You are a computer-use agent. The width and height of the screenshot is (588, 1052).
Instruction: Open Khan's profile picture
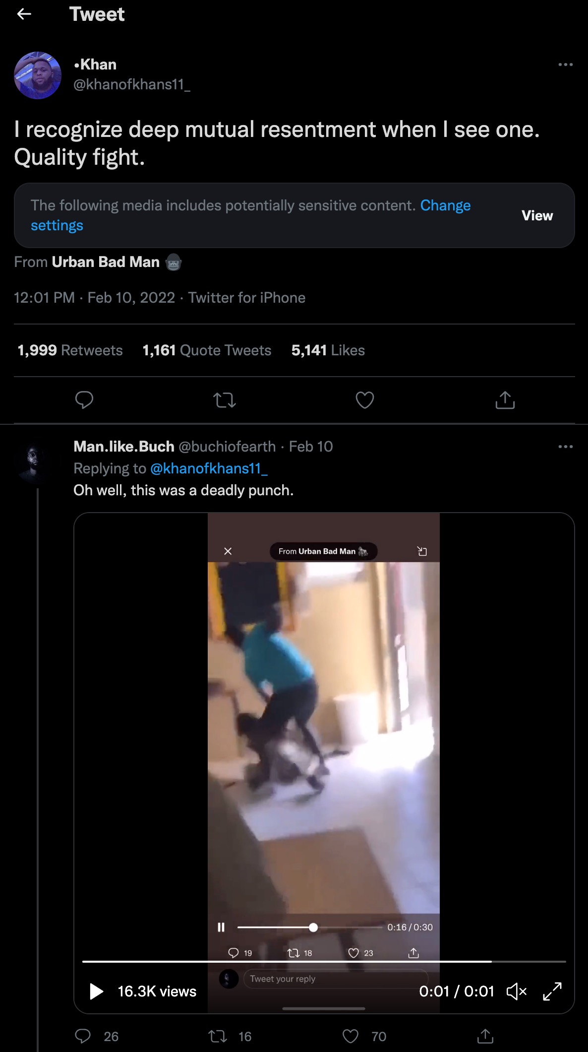click(38, 75)
